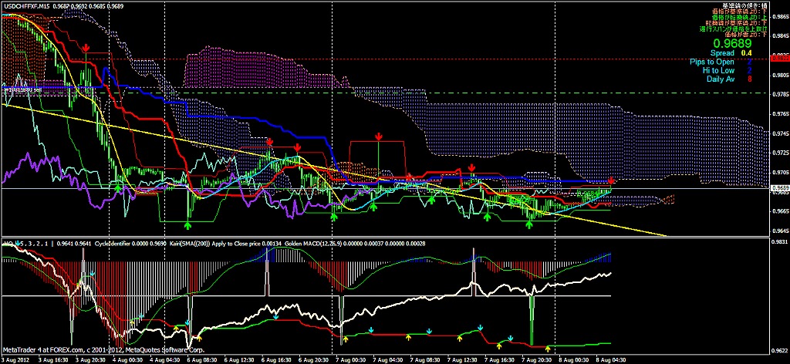Click leftmost cyan arrow in indicator window
The width and height of the screenshot is (790, 364).
[93, 273]
